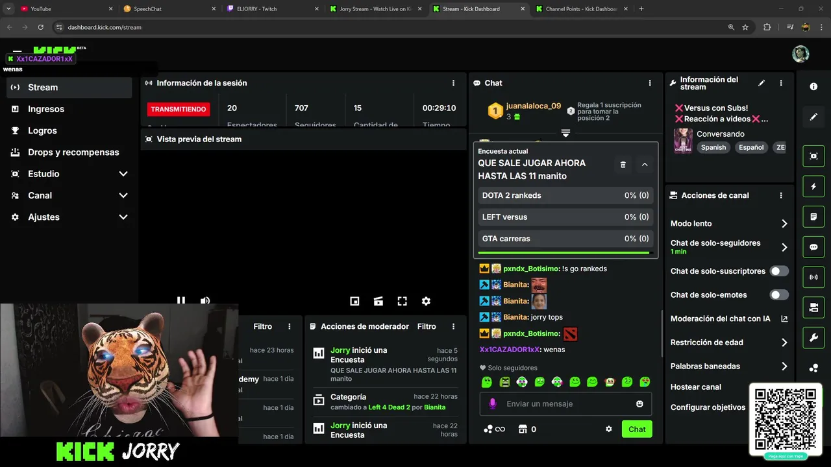Open the emoji picker in chat input

[639, 403]
